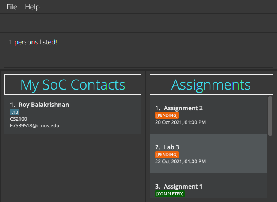Viewport: 277px width, 202px height.
Task: Click the COMPLETED badge under Assignment 1
Action: [x=170, y=194]
